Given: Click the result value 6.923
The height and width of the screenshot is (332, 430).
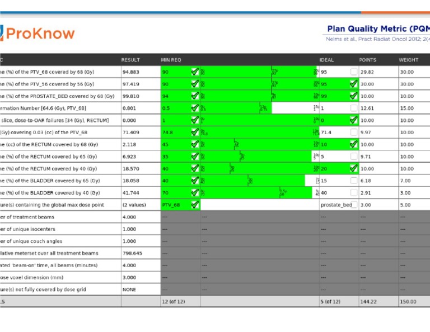Looking at the screenshot, I should (x=129, y=156).
